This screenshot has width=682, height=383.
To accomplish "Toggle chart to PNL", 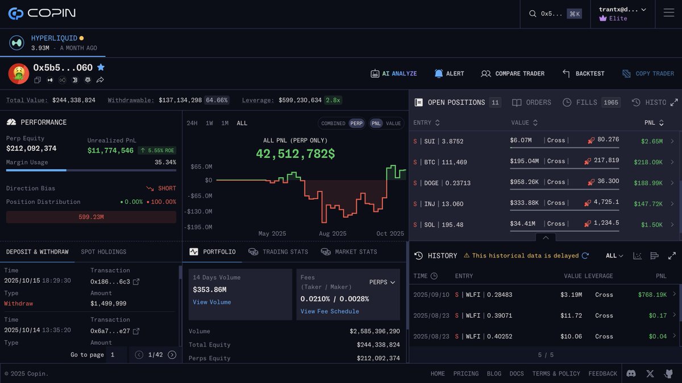I will [x=376, y=123].
